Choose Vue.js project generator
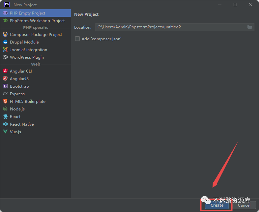259x212 pixels. pyautogui.click(x=36, y=132)
